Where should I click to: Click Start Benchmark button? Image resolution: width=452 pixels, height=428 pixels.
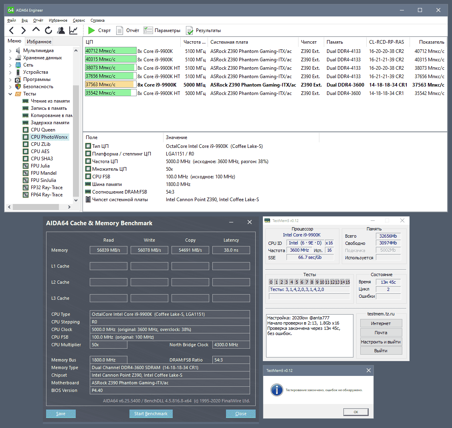pos(151,414)
